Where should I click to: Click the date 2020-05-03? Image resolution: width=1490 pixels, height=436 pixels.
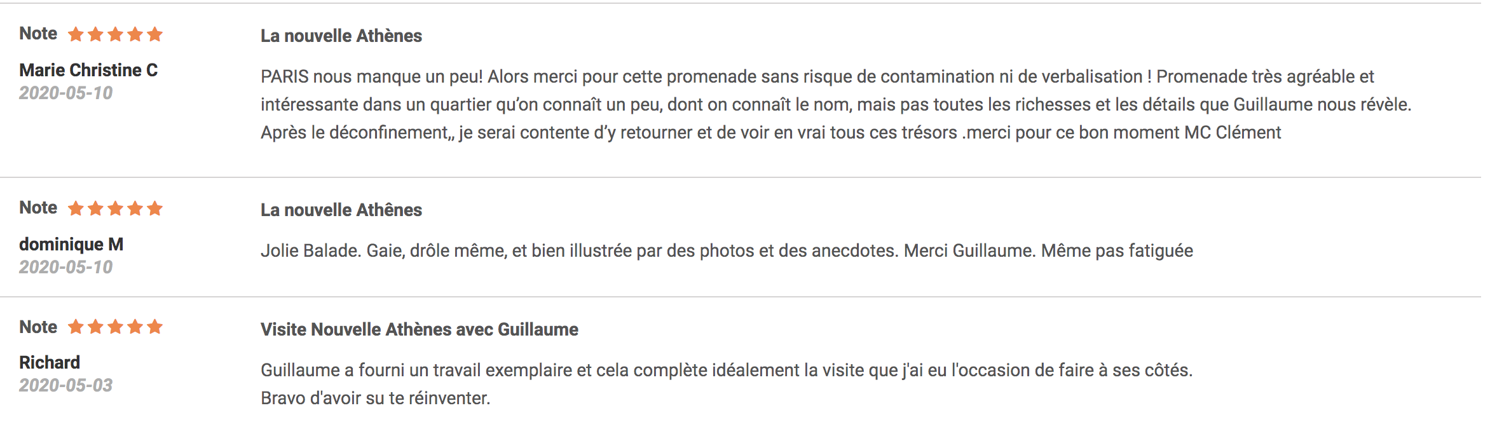pyautogui.click(x=65, y=385)
